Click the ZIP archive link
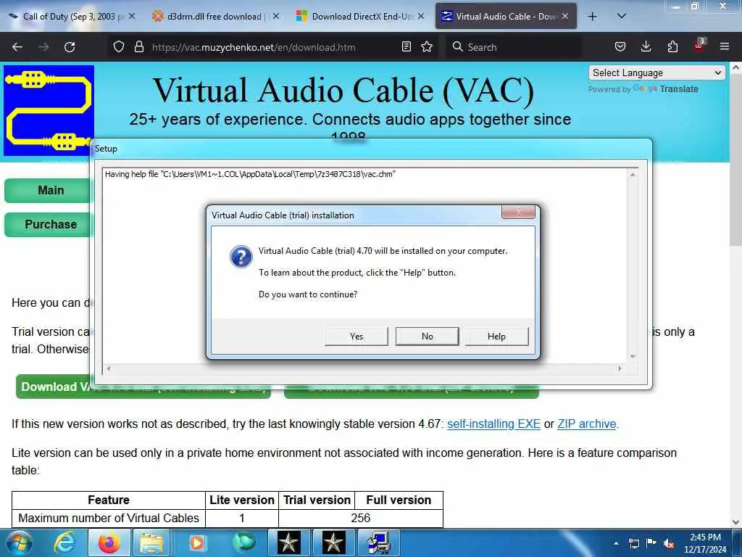 587,424
